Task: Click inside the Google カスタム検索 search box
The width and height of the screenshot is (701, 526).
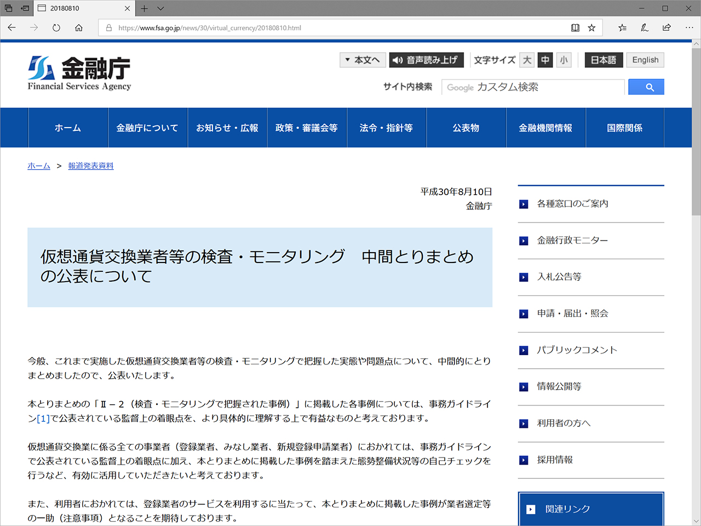Action: click(x=531, y=87)
